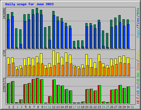Click day label 9 on x-axis

point(42,107)
